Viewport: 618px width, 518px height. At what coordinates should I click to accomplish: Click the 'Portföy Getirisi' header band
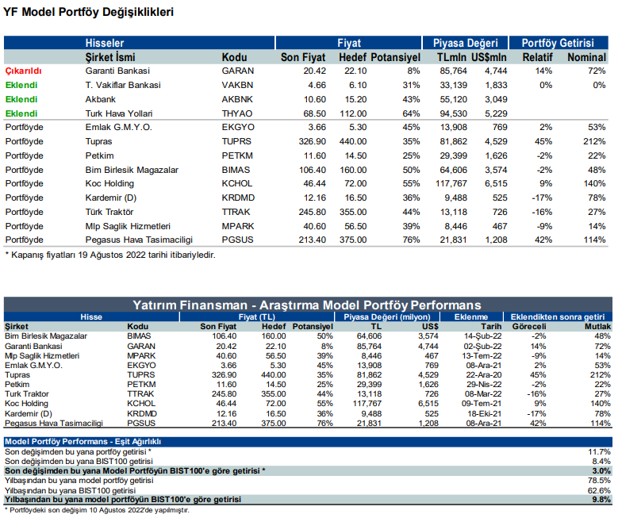pyautogui.click(x=558, y=43)
